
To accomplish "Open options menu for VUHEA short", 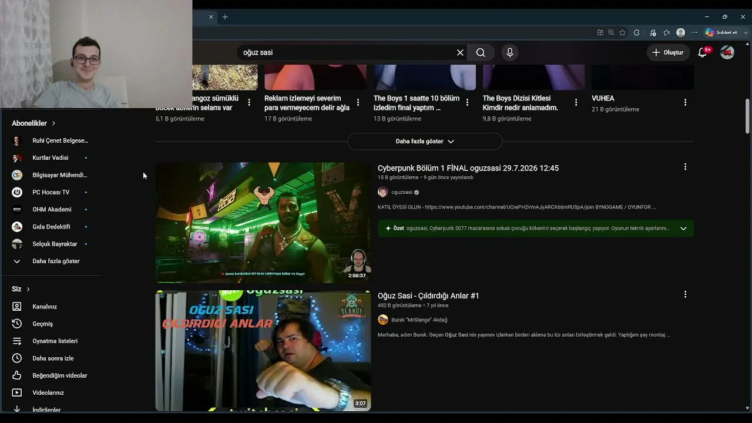I will [x=685, y=103].
